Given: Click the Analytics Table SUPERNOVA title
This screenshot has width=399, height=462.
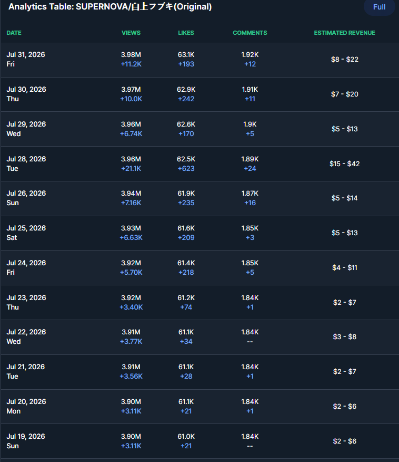Looking at the screenshot, I should pyautogui.click(x=110, y=7).
